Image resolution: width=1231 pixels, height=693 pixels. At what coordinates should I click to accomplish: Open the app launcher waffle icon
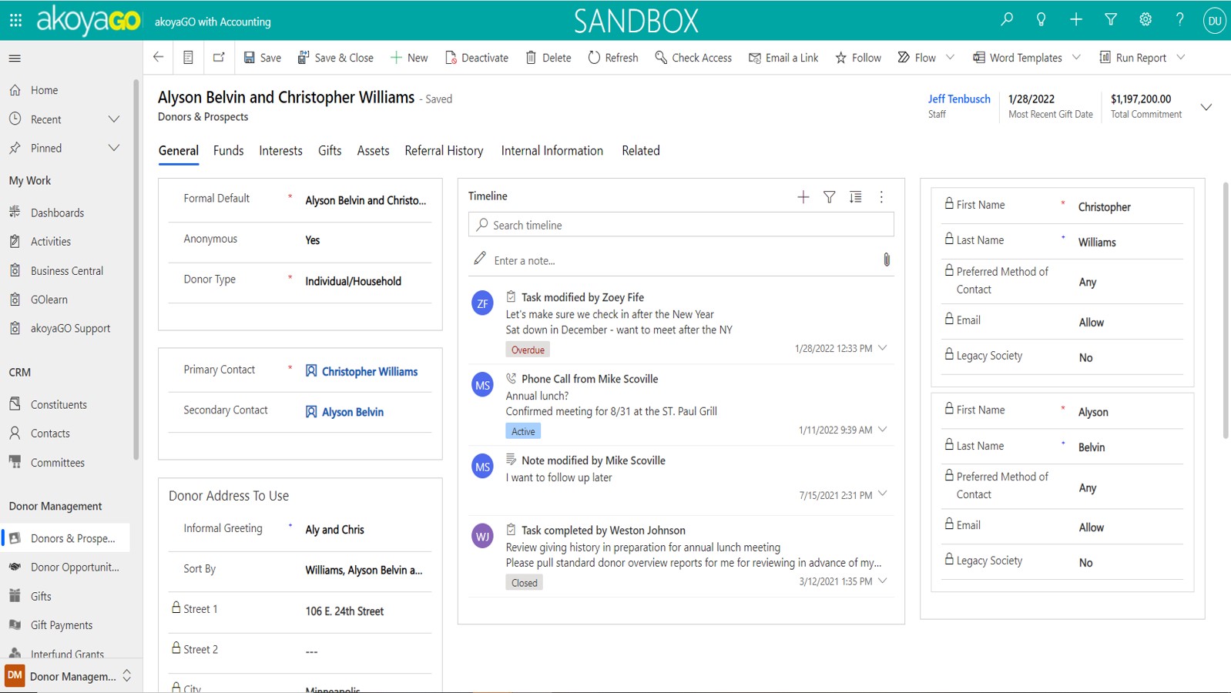(x=15, y=21)
